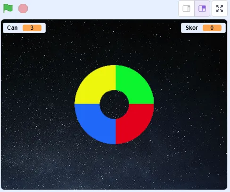Click the seam between blue and red segments
Image resolution: width=230 pixels, height=192 pixels.
[116, 131]
